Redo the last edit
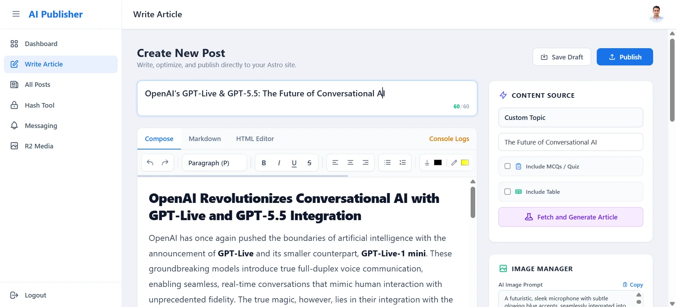Screen dimensions: 676x307 tap(165, 162)
